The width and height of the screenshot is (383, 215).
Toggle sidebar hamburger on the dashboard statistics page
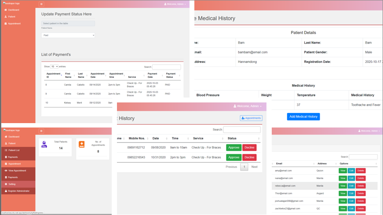41,131
